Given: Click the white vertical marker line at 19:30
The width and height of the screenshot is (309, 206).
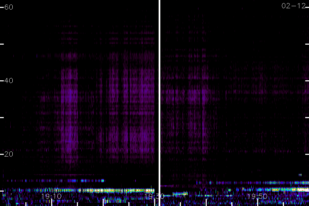Looking at the screenshot, I should (159, 103).
